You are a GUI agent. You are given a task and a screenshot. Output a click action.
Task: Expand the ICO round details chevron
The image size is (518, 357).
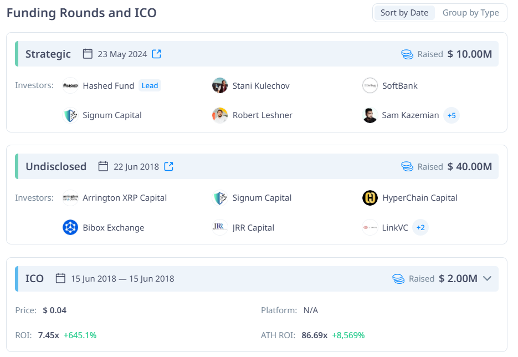487,279
